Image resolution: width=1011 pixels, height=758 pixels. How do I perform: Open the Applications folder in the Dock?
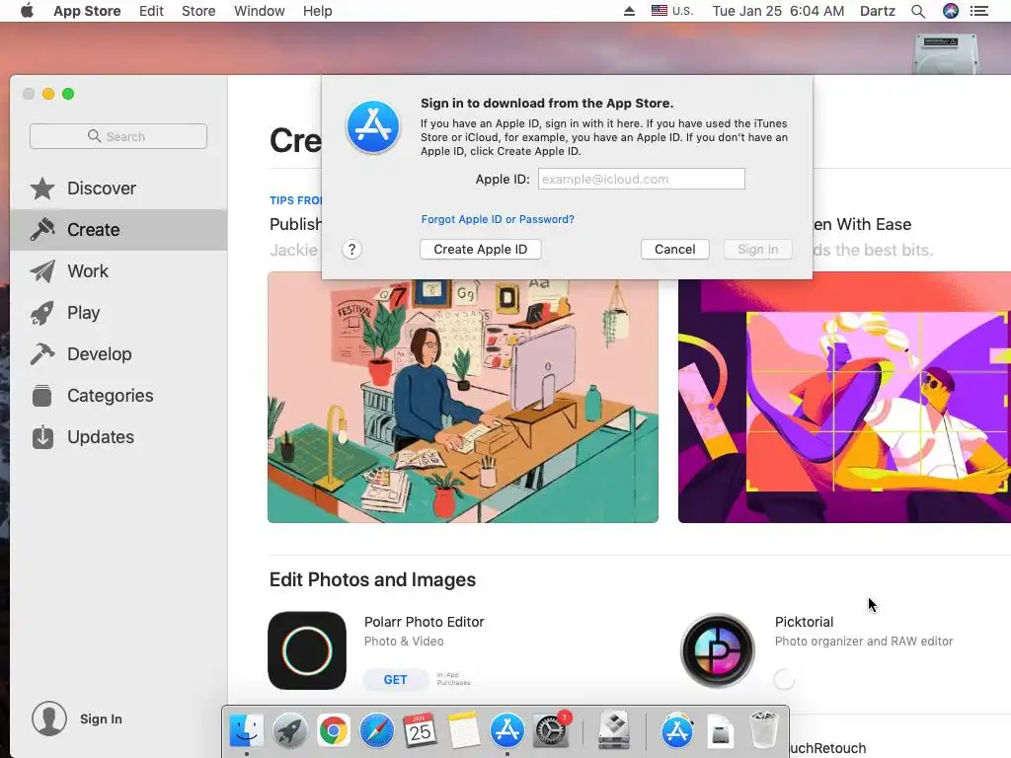pyautogui.click(x=677, y=731)
